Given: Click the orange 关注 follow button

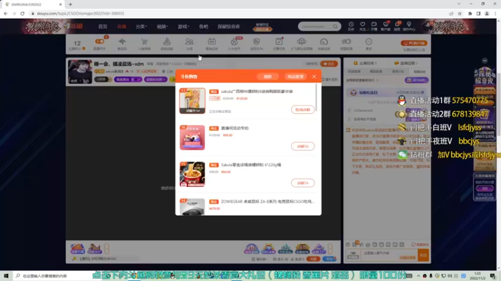Looking at the screenshot, I should click(329, 64).
